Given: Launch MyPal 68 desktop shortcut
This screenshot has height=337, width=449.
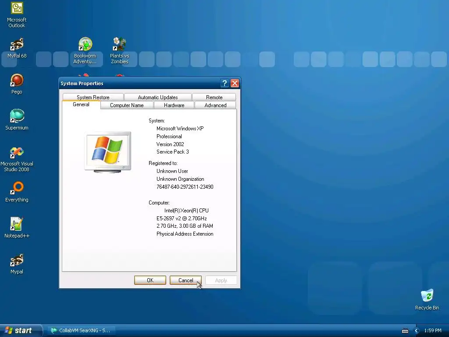Looking at the screenshot, I should (17, 48).
